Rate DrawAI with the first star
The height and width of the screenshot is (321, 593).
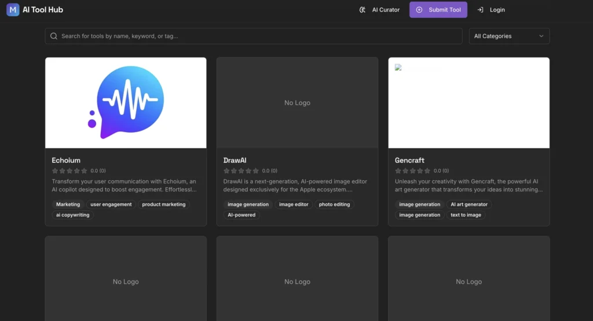tap(226, 171)
